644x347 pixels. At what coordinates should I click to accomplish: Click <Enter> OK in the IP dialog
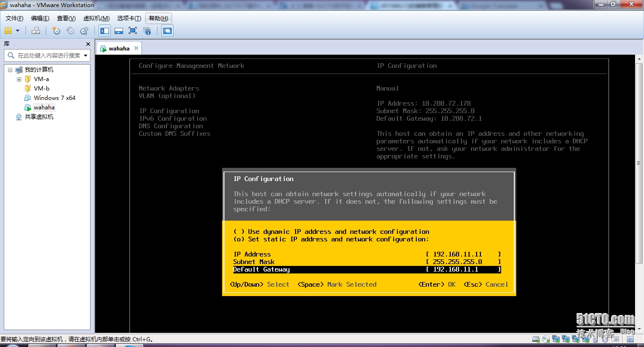[437, 284]
